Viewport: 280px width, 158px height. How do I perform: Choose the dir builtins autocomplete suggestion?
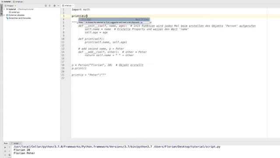point(114,19)
